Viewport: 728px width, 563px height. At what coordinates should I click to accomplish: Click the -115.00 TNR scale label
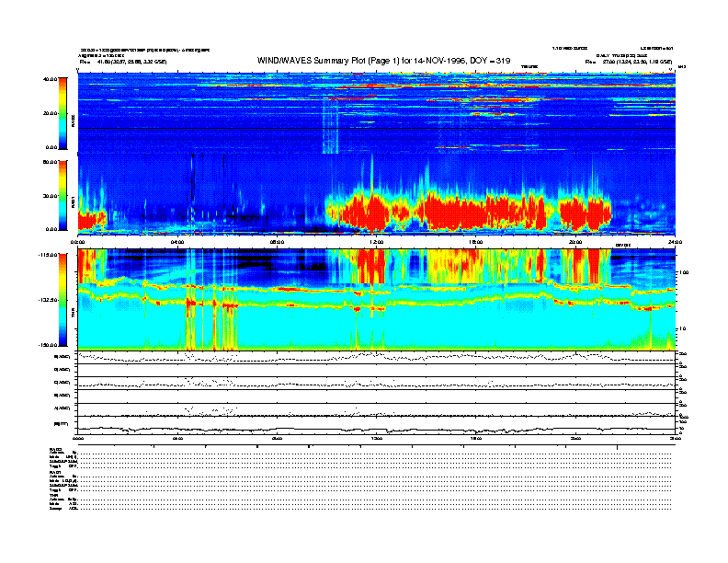click(x=48, y=255)
